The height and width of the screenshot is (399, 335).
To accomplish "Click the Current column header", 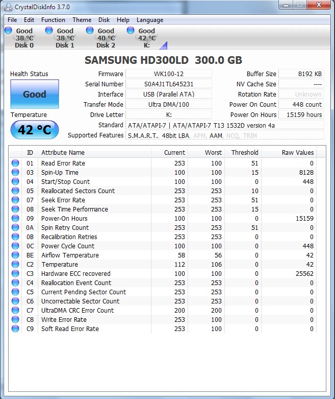I will tap(169, 152).
